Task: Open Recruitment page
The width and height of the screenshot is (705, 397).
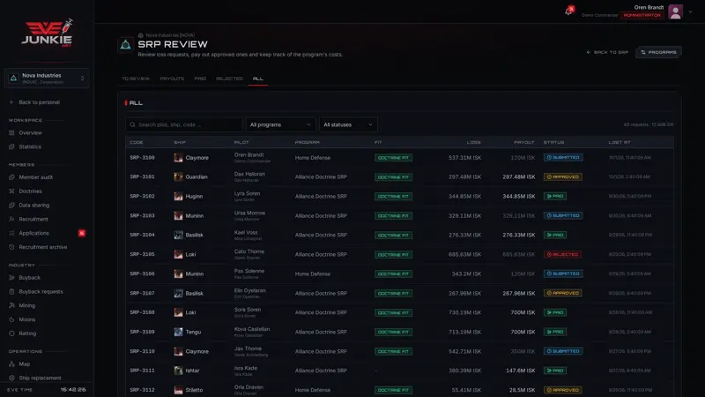Action: point(33,219)
